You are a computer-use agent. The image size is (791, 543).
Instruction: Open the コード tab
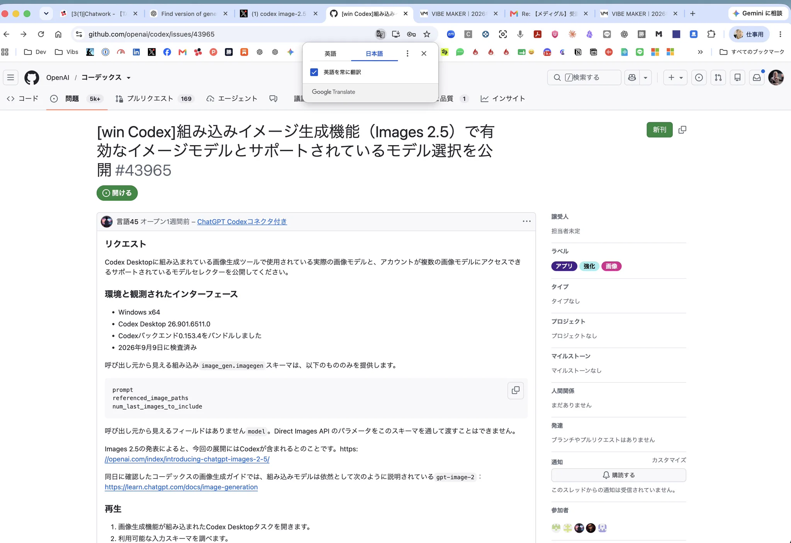[23, 99]
